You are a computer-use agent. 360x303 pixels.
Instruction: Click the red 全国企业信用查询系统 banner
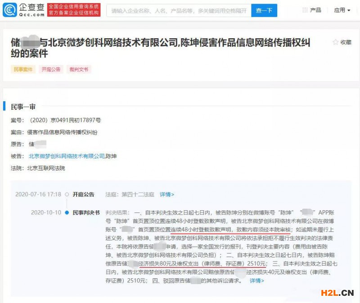[x=74, y=10]
